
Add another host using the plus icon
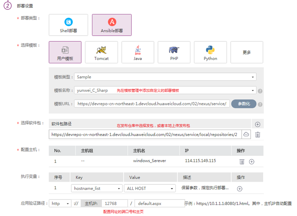click(252, 161)
